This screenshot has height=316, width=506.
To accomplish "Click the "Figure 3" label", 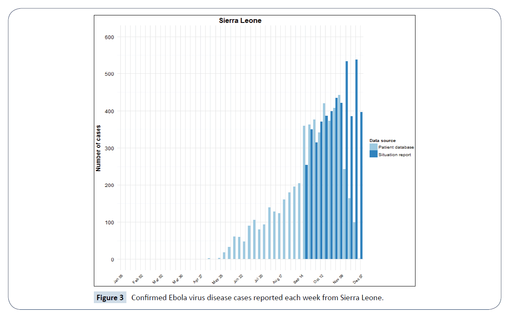I will pos(110,298).
